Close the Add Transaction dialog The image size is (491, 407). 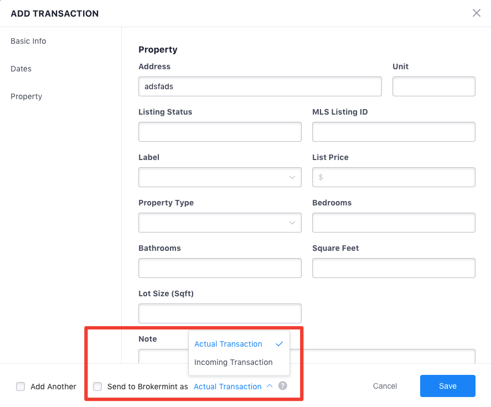point(476,13)
